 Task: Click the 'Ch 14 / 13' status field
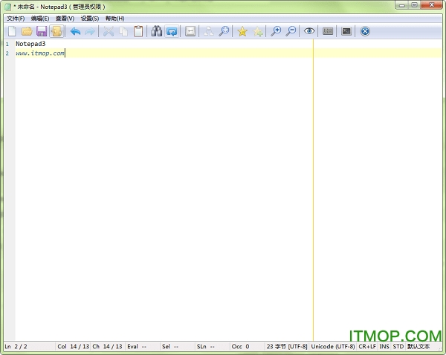coord(108,347)
